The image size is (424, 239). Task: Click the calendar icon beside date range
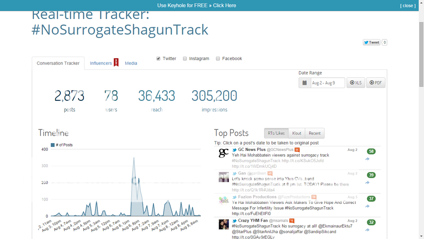(x=305, y=83)
